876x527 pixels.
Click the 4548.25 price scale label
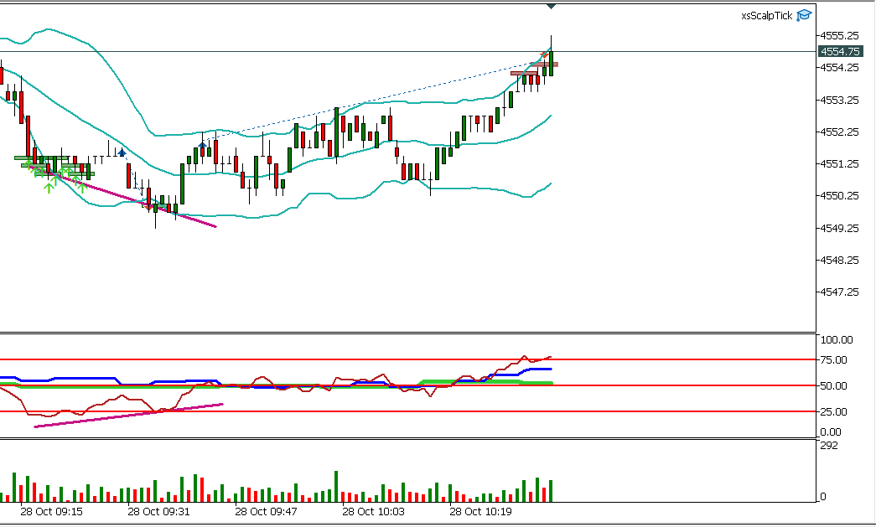[x=839, y=261]
